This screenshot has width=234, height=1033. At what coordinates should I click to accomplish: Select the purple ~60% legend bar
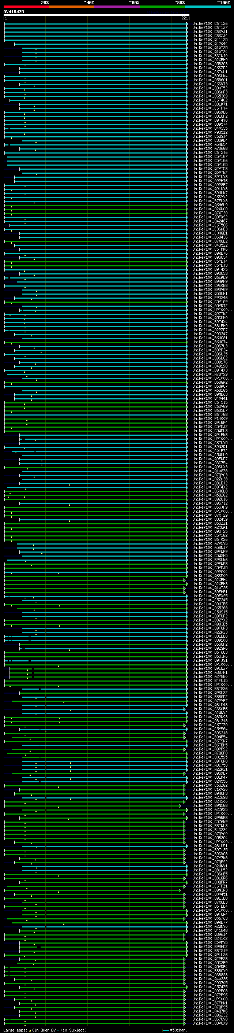coord(117,7)
